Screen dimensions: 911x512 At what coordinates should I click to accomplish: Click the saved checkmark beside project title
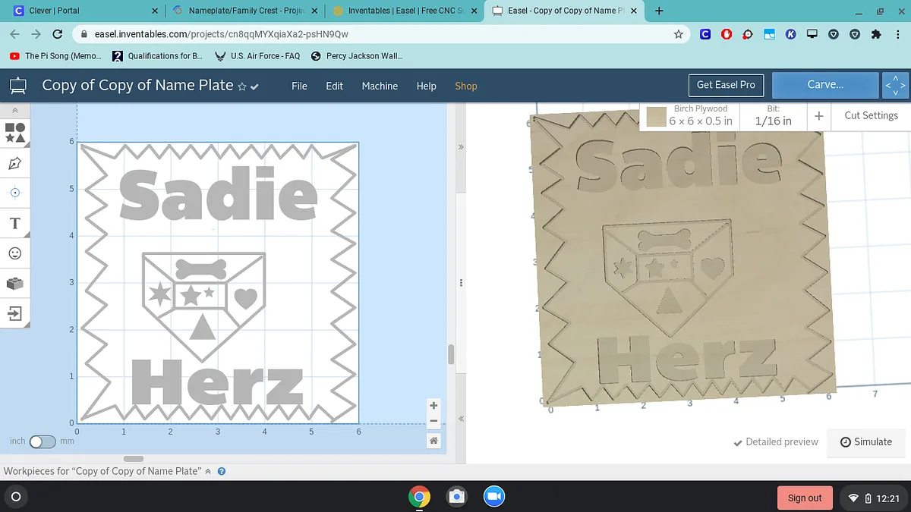click(x=254, y=86)
